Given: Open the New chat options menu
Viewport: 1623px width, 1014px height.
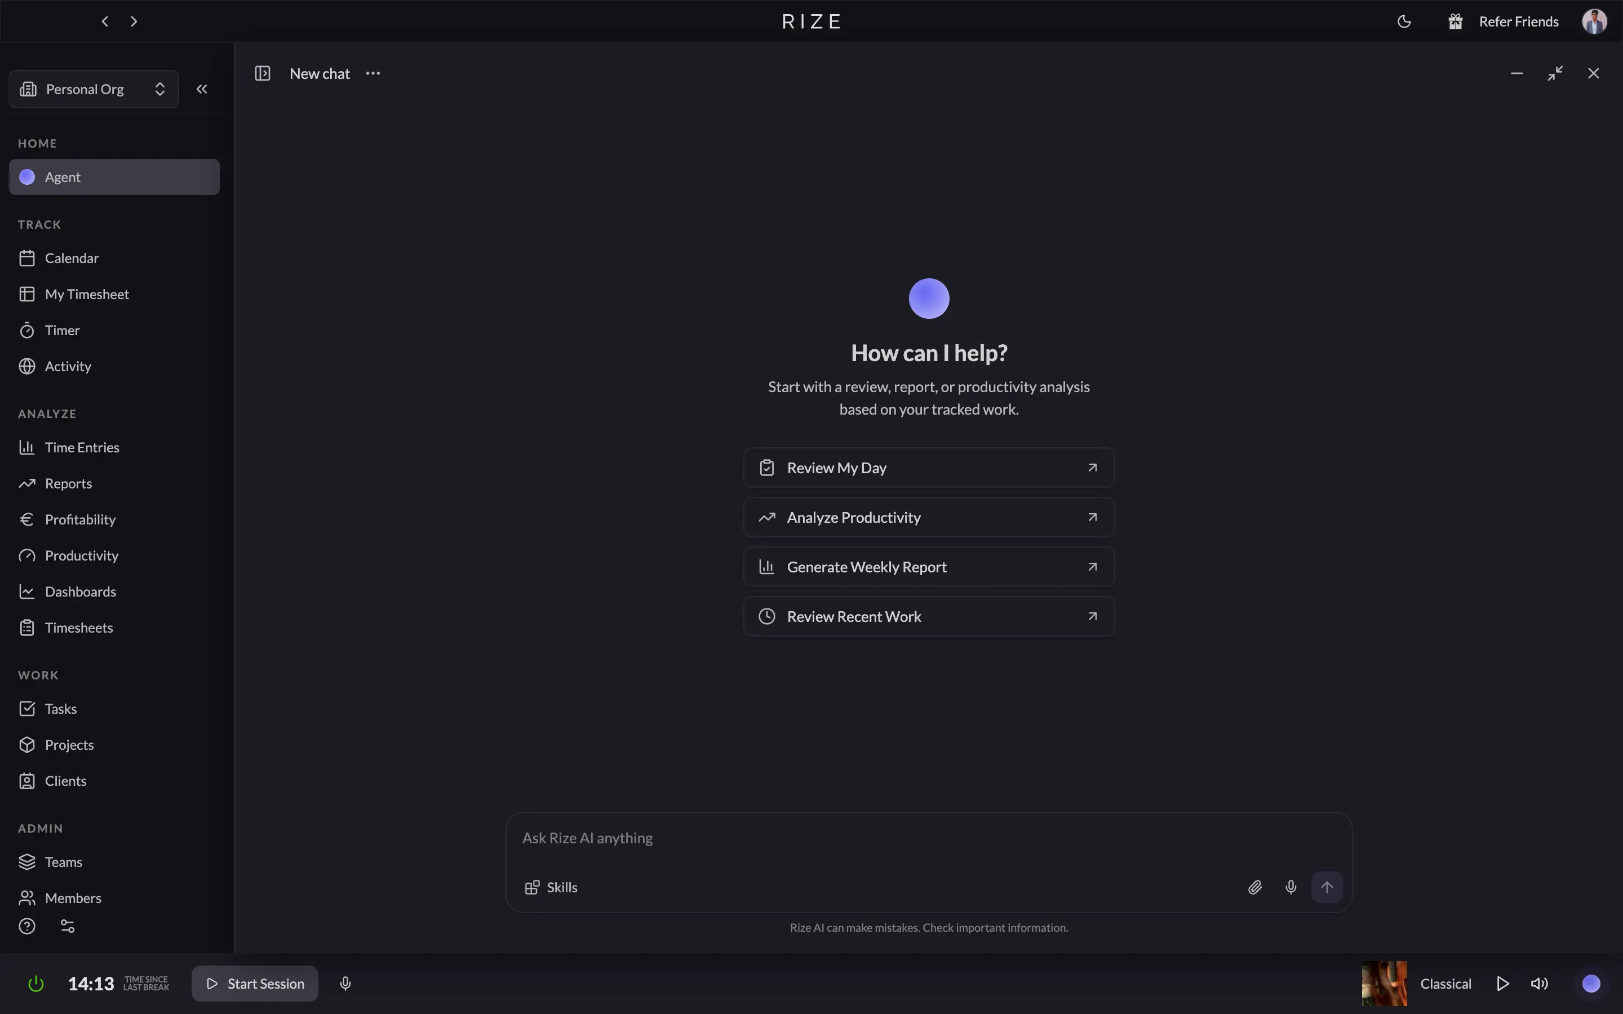Looking at the screenshot, I should click(x=373, y=73).
